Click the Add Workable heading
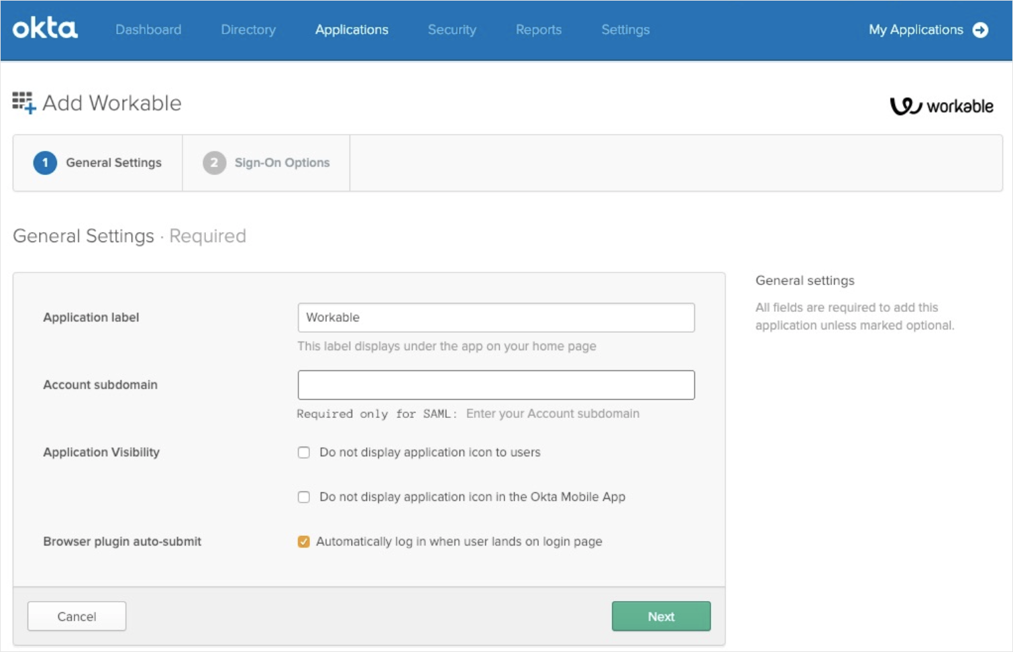Viewport: 1013px width, 652px height. (112, 103)
